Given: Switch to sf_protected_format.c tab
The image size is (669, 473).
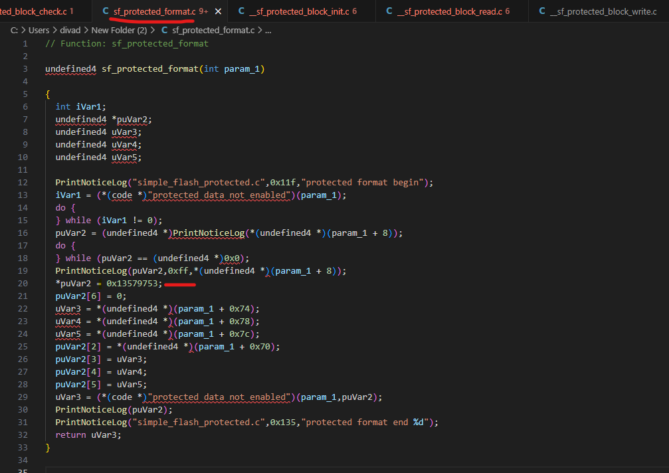Looking at the screenshot, I should point(154,11).
